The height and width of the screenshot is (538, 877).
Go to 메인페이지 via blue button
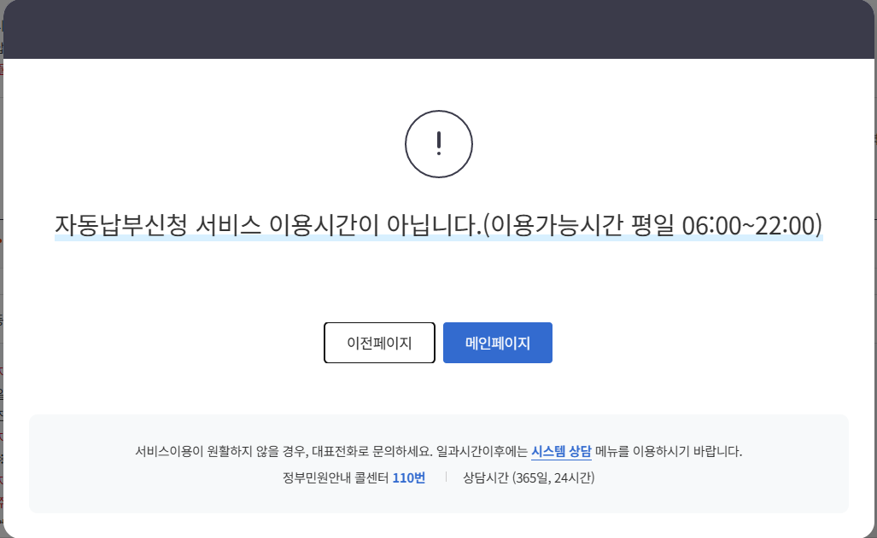click(x=498, y=343)
